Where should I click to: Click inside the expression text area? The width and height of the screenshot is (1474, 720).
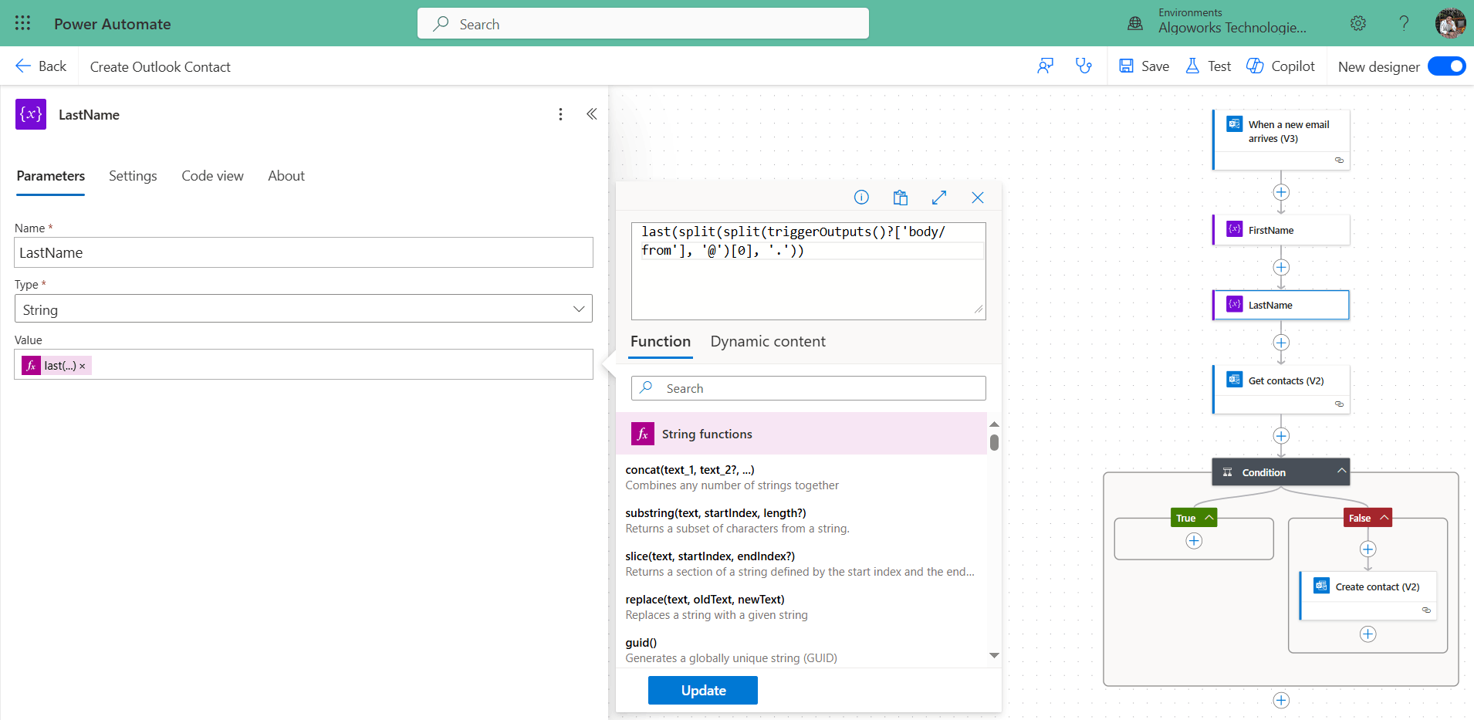pyautogui.click(x=808, y=271)
